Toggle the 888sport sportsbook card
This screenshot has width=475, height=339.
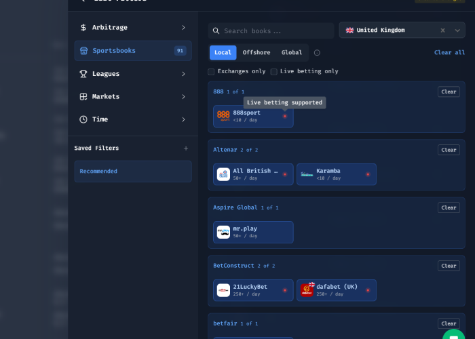pyautogui.click(x=253, y=116)
